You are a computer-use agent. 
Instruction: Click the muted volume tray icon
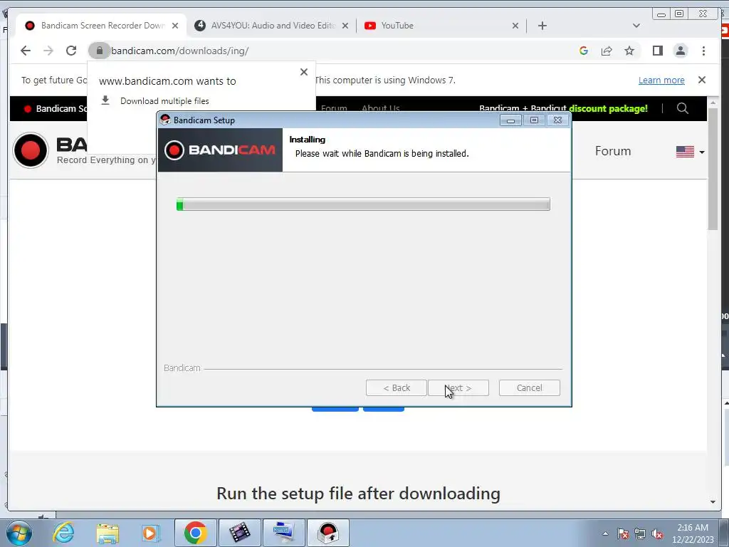point(657,534)
